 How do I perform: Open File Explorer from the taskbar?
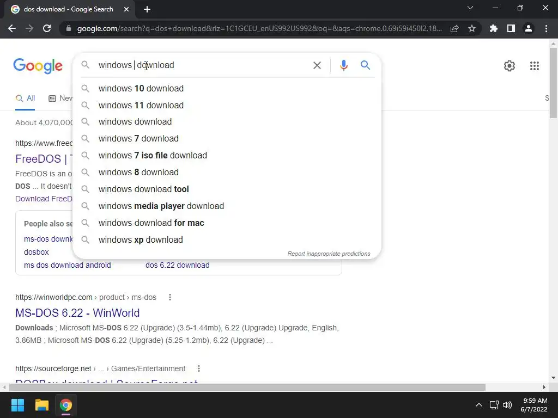[x=41, y=405]
